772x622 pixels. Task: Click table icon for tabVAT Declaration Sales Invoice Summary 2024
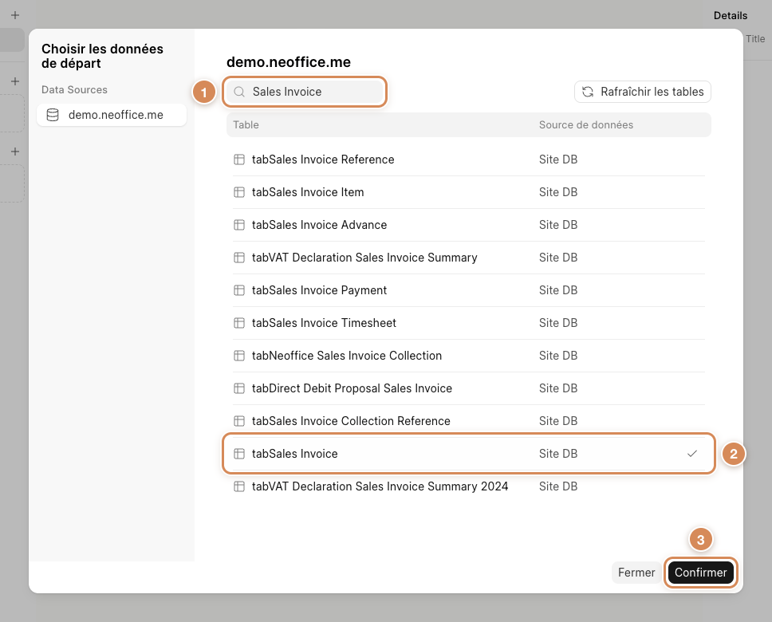(x=239, y=486)
